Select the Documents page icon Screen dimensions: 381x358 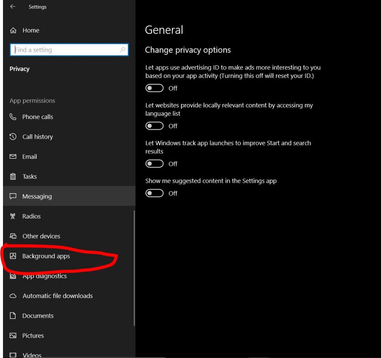pyautogui.click(x=13, y=315)
